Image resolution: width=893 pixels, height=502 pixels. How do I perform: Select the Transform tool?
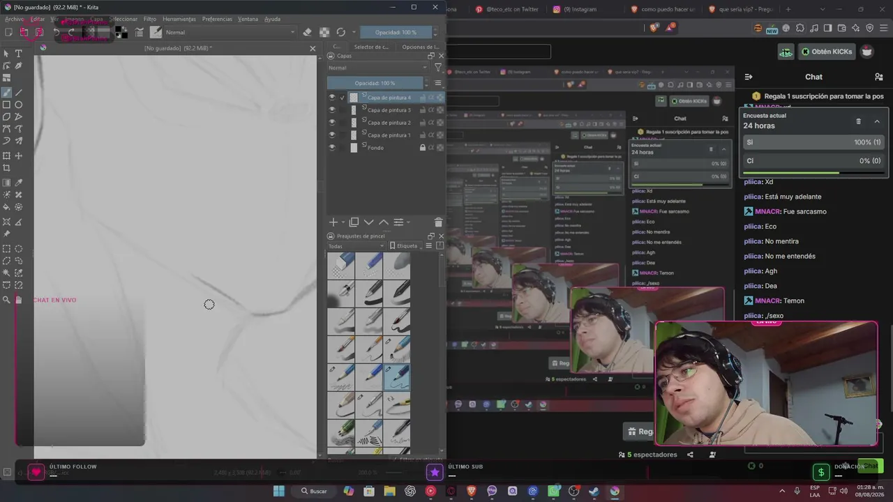point(7,155)
